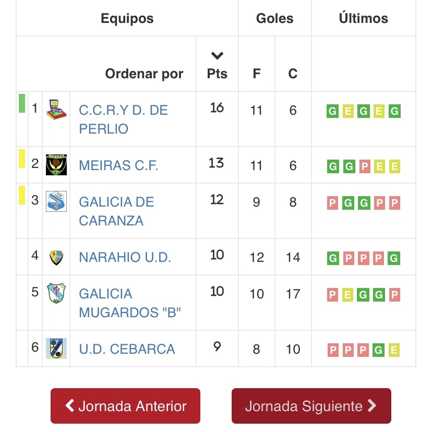Click the Meiras C.F. team crest
This screenshot has width=432, height=432.
(56, 165)
